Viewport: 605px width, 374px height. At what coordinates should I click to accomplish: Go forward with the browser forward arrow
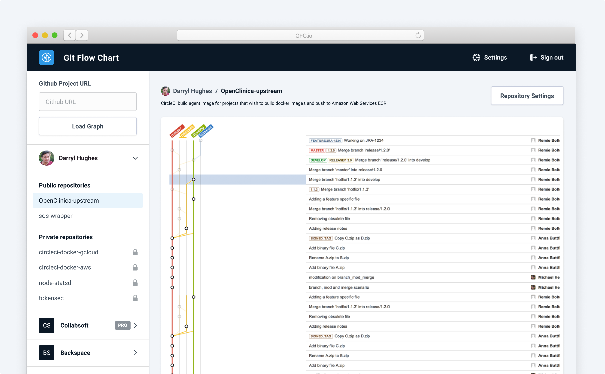coord(82,35)
